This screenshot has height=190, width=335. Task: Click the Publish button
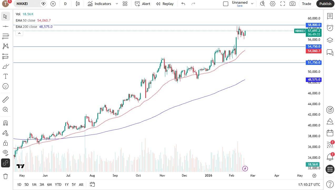click(x=325, y=4)
